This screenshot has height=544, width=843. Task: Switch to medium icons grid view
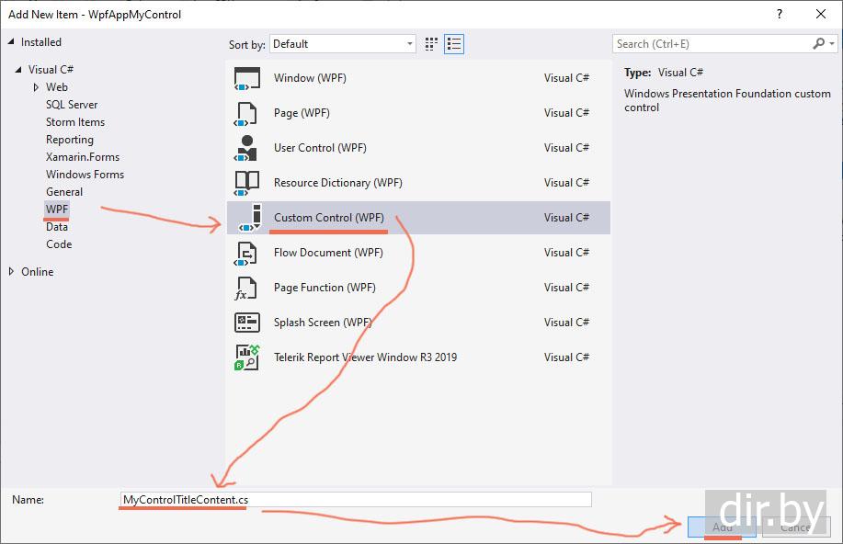pyautogui.click(x=431, y=44)
